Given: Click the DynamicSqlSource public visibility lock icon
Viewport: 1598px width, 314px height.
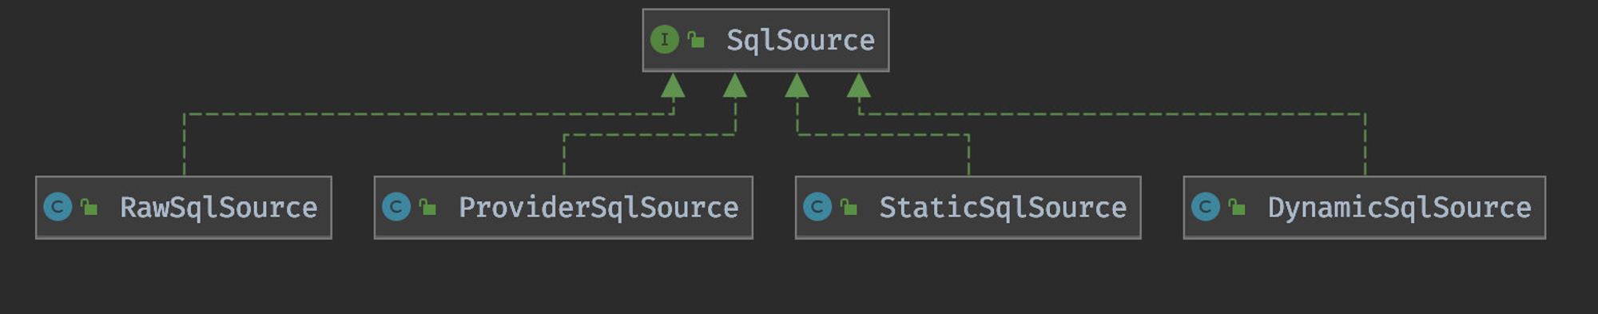Looking at the screenshot, I should 1237,208.
